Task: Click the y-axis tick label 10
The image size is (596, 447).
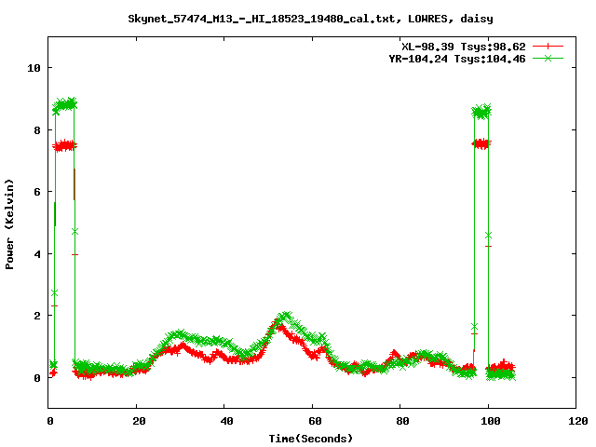Action: [x=34, y=68]
